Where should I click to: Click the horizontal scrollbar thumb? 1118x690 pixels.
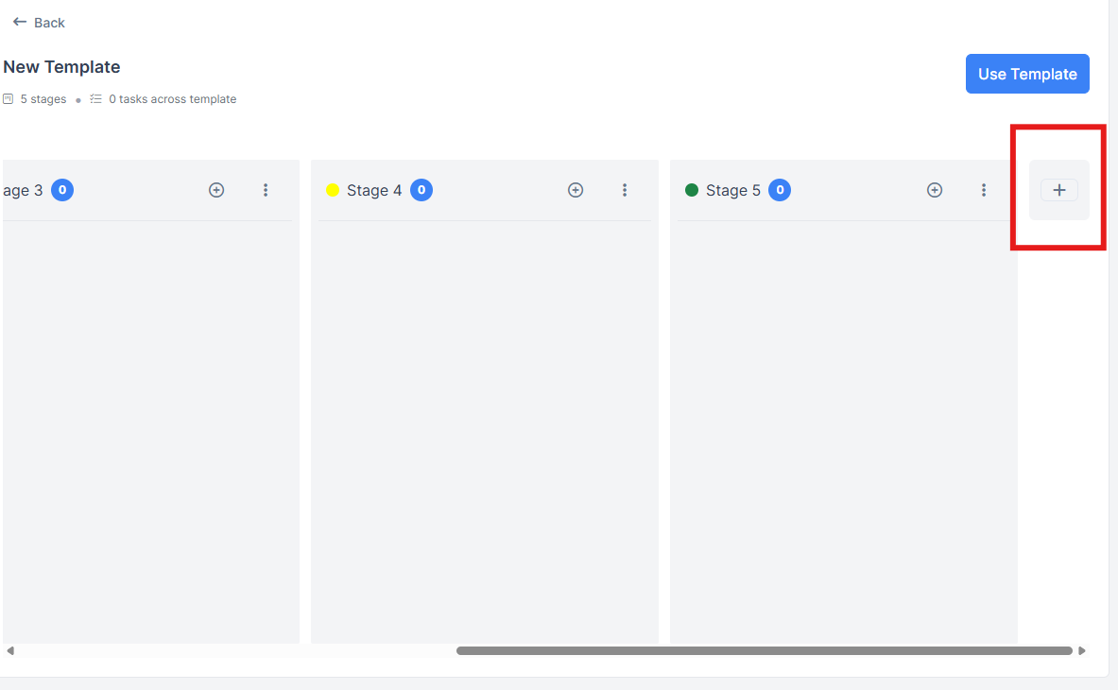765,651
